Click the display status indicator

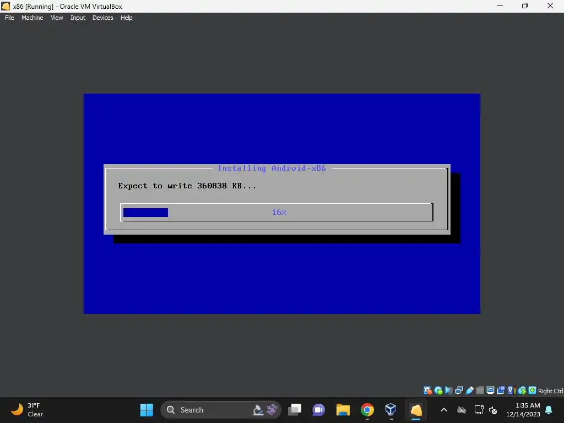pyautogui.click(x=490, y=391)
